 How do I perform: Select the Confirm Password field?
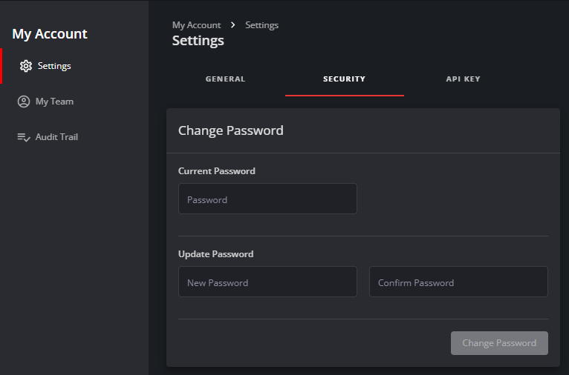tap(458, 282)
